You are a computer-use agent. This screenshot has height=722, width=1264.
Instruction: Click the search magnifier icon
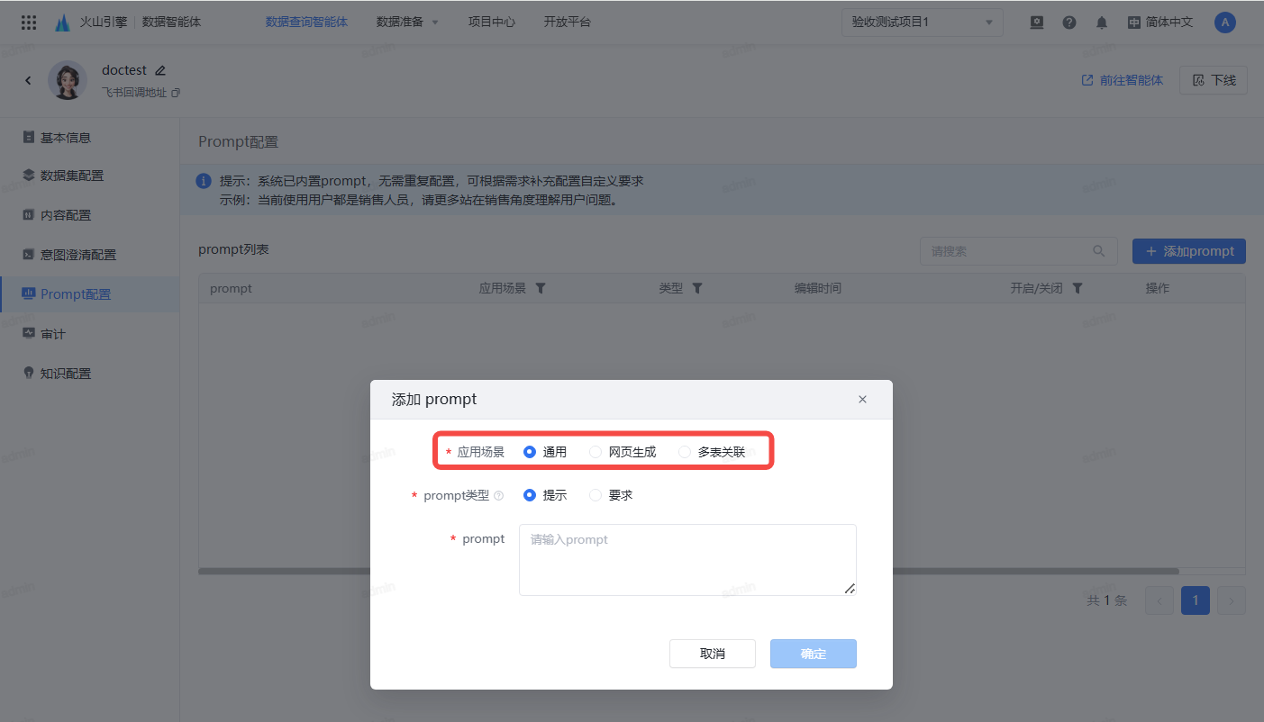[x=1098, y=251]
